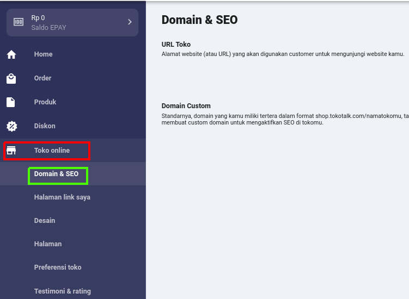Select the Produk menu label
Screen dimensions: 409x299
click(45, 102)
